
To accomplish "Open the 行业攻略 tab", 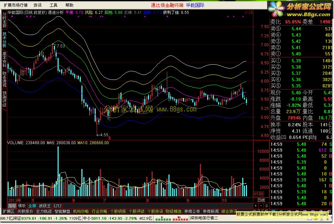I will [99, 211].
